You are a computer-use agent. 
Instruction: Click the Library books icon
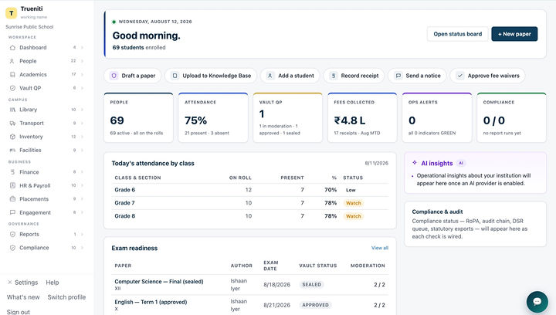(12, 110)
